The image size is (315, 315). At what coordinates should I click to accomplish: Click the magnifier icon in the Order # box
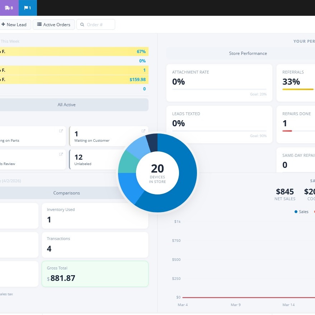82,24
